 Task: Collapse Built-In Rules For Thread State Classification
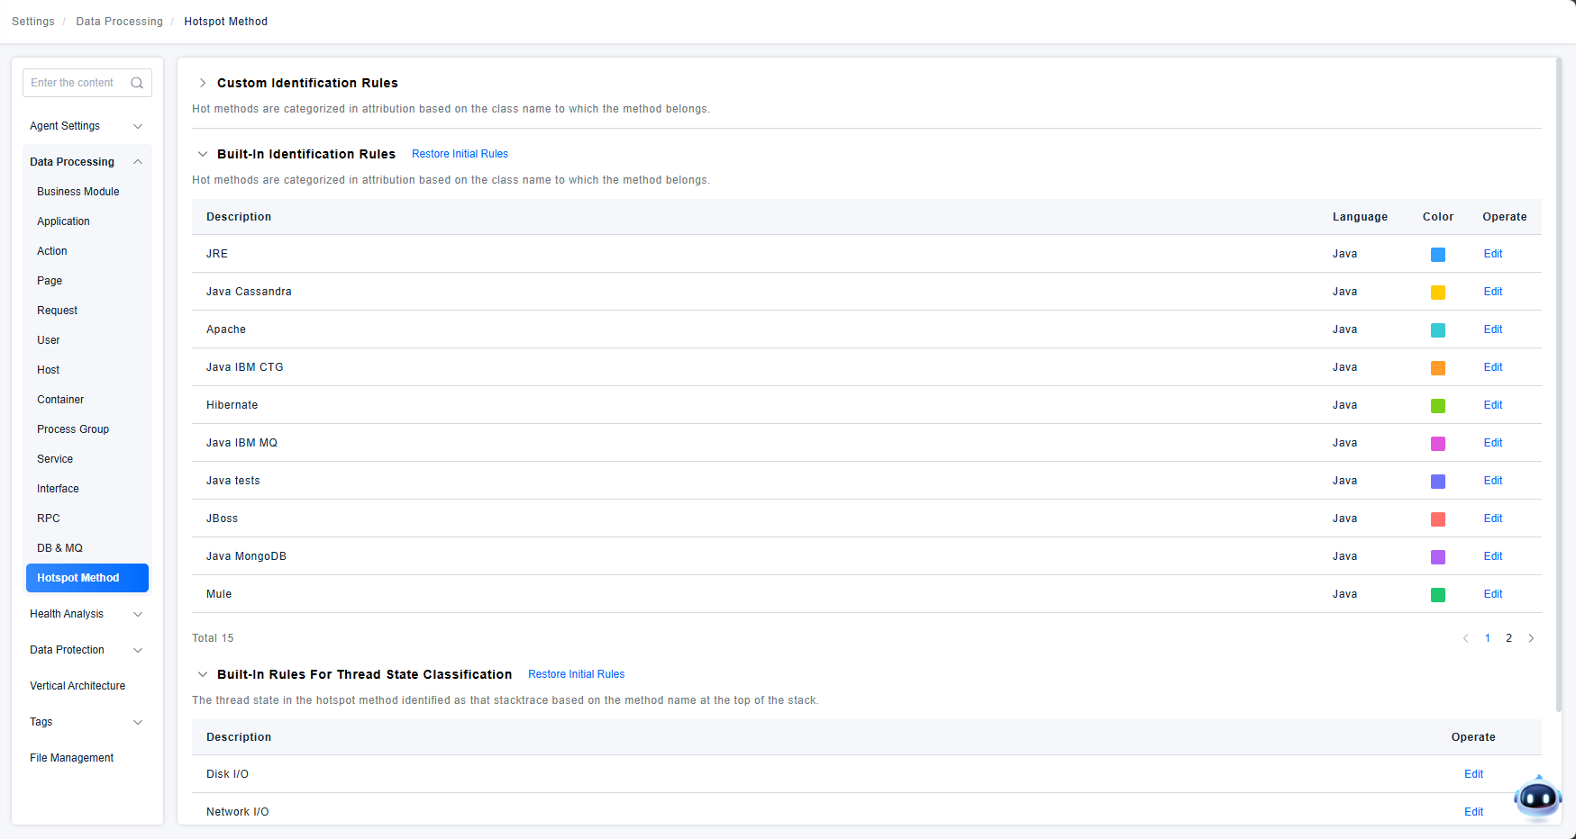pyautogui.click(x=203, y=674)
